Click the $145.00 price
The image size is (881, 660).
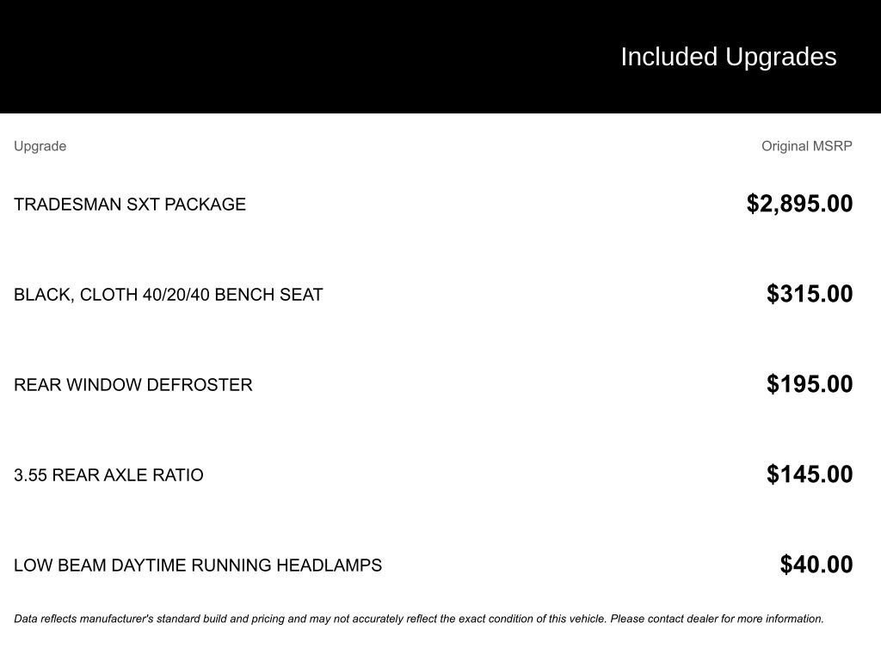coord(810,474)
